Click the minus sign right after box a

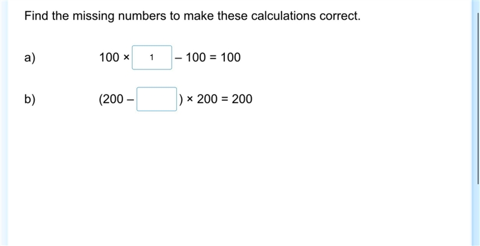click(x=178, y=57)
